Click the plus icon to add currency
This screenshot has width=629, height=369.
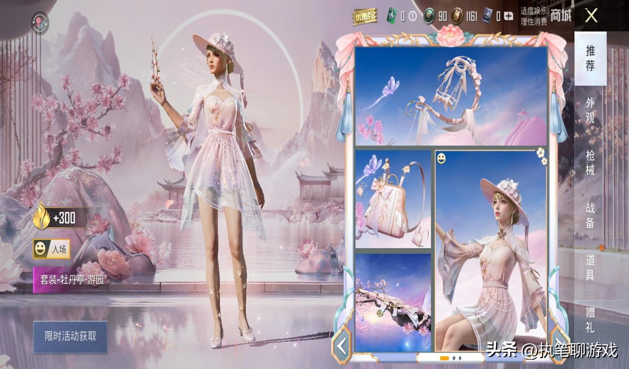click(508, 16)
